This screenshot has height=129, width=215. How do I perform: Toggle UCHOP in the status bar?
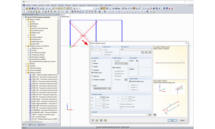pyautogui.click(x=99, y=128)
